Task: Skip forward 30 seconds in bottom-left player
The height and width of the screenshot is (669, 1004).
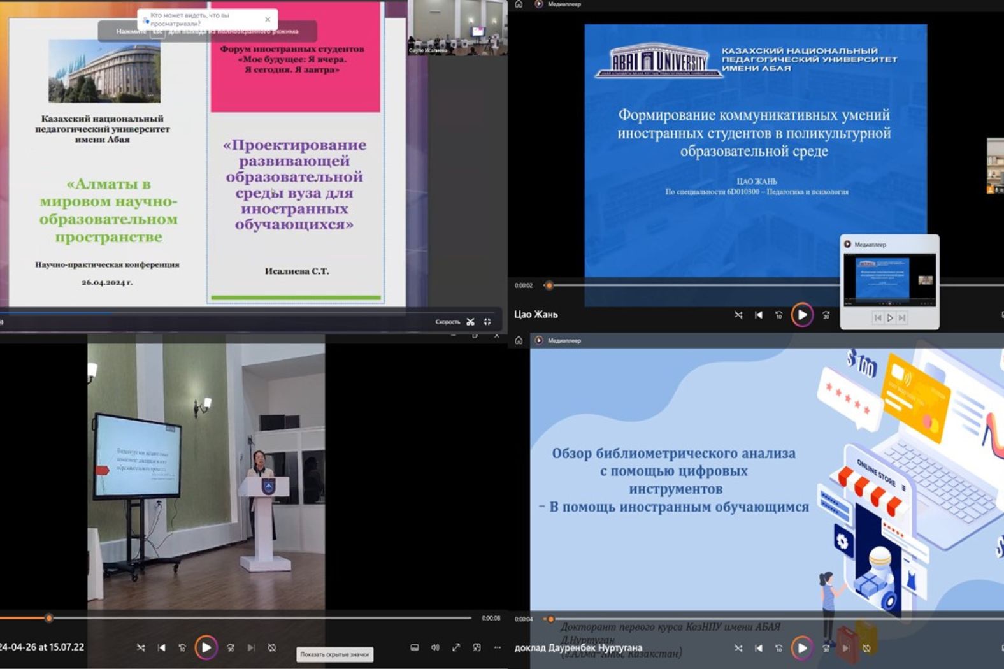Action: (x=231, y=648)
